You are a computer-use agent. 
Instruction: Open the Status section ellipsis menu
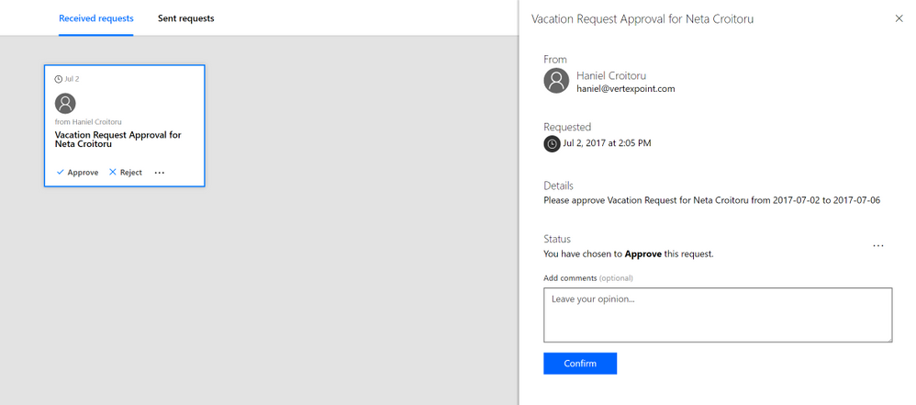coord(878,246)
